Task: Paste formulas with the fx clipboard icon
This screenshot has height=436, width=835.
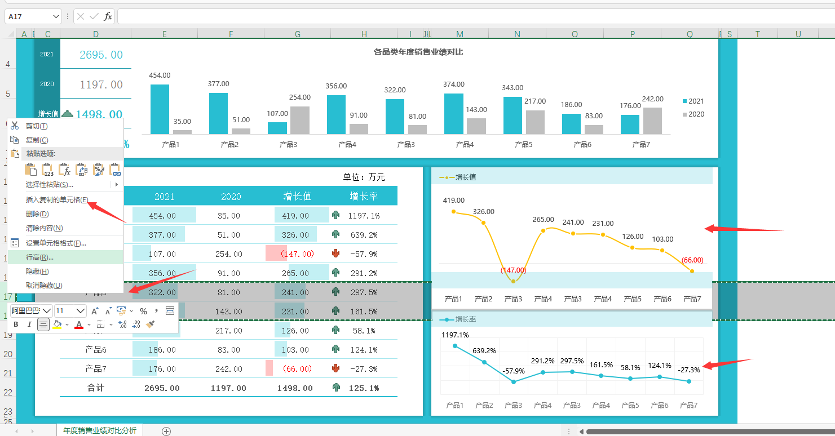Action: pyautogui.click(x=64, y=170)
